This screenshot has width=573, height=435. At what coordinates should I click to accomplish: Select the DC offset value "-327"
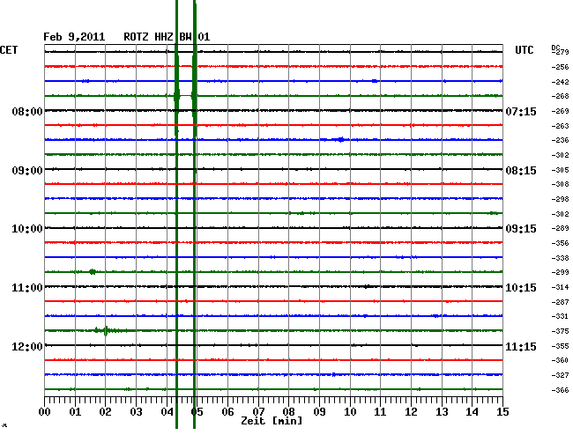click(x=560, y=375)
